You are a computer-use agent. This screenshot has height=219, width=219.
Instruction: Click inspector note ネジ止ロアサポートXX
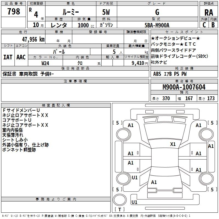[x=25, y=115]
